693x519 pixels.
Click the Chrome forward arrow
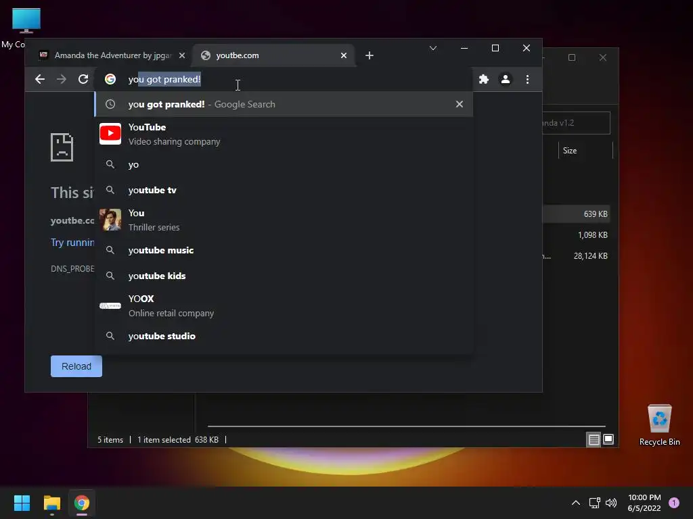pyautogui.click(x=62, y=79)
